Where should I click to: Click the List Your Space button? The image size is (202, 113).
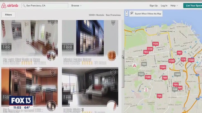click(x=193, y=6)
